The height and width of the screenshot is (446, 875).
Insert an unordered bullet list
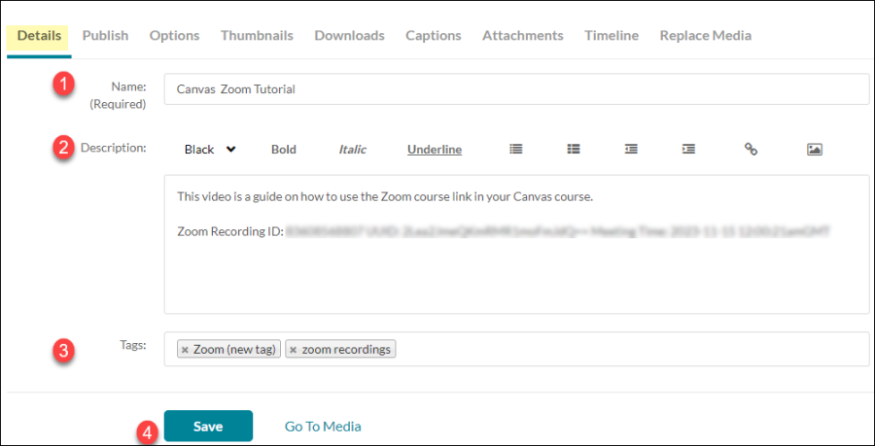pyautogui.click(x=516, y=149)
